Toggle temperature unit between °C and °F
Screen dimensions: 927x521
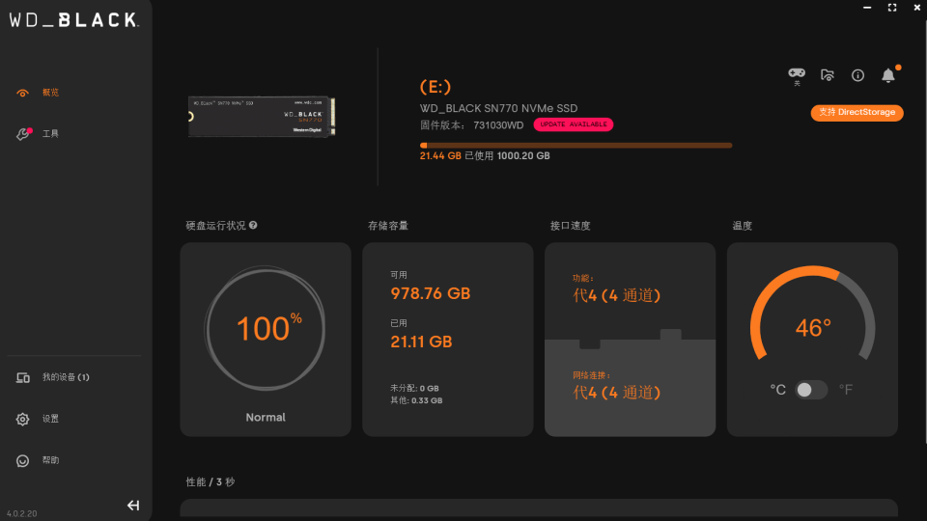pos(811,390)
